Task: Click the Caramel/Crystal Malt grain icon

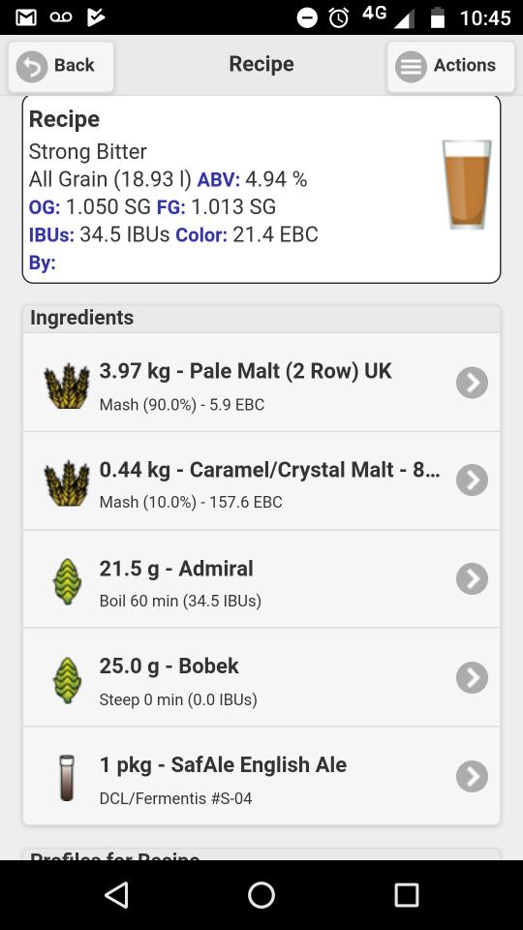Action: point(67,482)
